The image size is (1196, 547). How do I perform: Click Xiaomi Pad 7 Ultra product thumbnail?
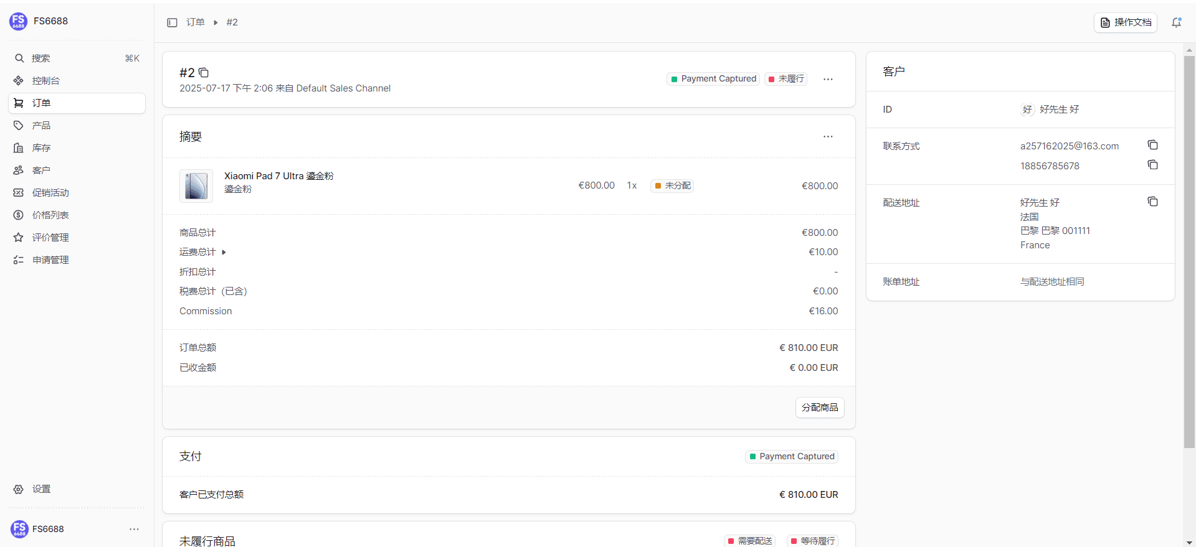point(196,186)
